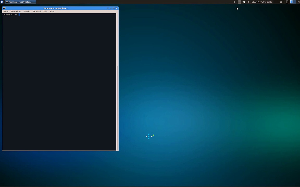Click the terminal window menu icon in titlebar
Viewport: 300px width, 187px height.
click(4, 8)
